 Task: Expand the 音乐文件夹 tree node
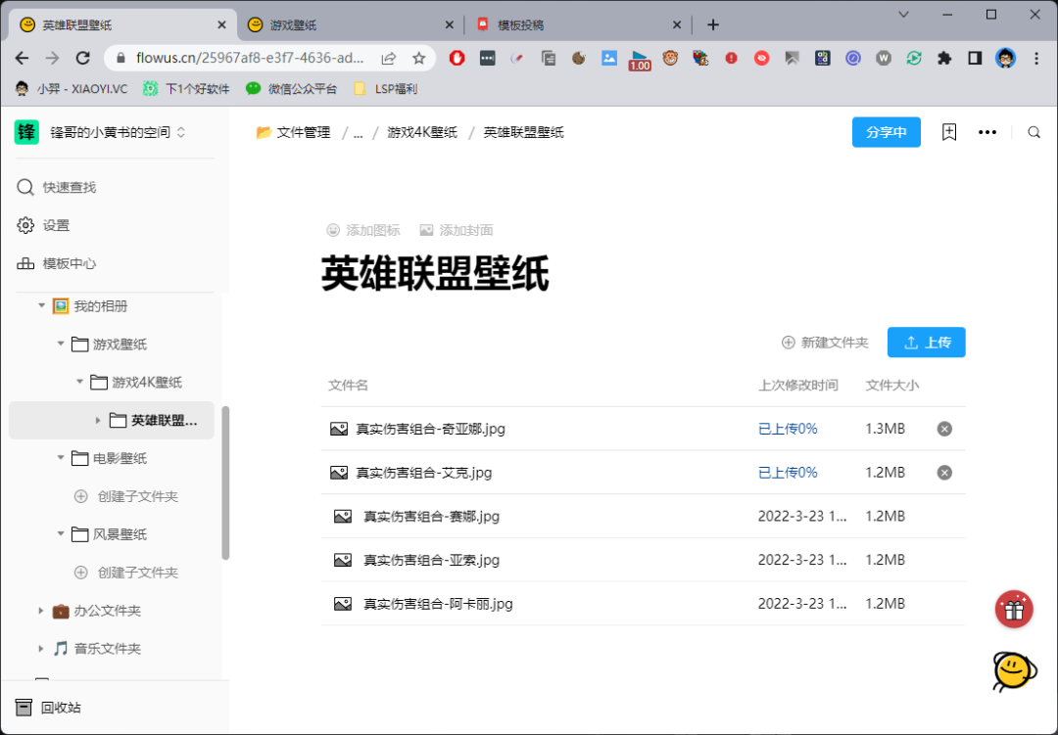click(x=41, y=649)
